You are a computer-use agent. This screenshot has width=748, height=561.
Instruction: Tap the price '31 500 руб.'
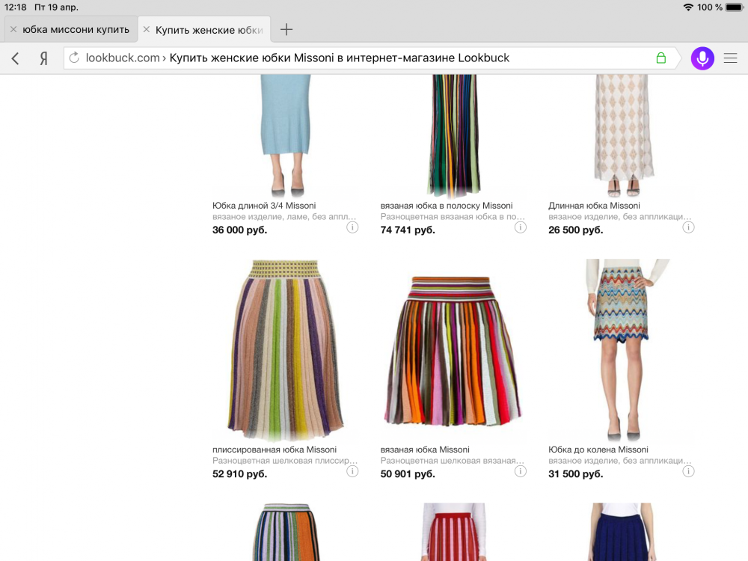tap(575, 474)
